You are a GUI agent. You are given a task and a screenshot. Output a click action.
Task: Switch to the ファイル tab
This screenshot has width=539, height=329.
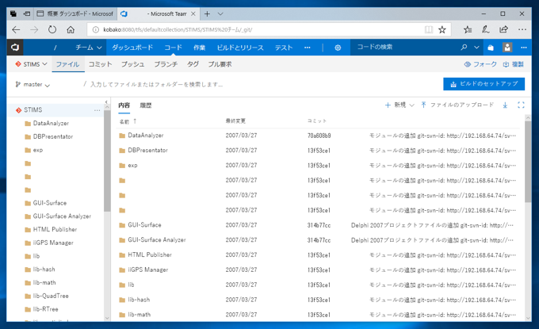(67, 64)
